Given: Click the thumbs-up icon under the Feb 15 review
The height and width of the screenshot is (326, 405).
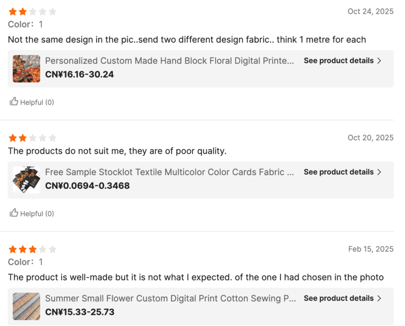Looking at the screenshot, I should pos(13,324).
